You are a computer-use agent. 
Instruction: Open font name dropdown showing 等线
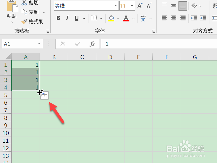click(116, 6)
